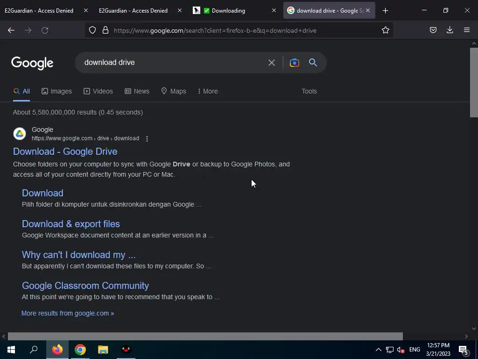Open the Tools search filter
Screen dimensions: 478x359
pos(309,91)
